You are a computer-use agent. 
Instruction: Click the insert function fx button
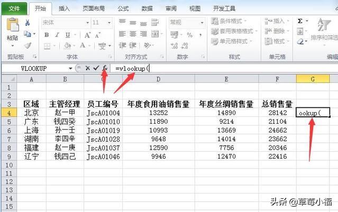click(x=105, y=68)
